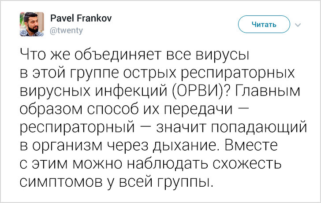
Task: Expand the chevron menu beside Читать
Action: tap(297, 25)
